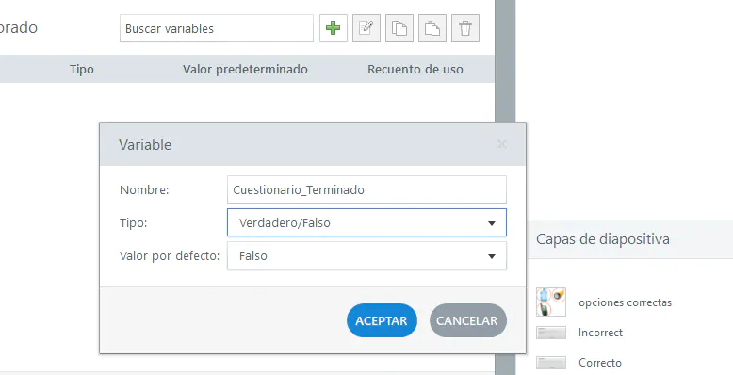Viewport: 733px width, 375px height.
Task: Copy variable icon in toolbar
Action: tap(399, 28)
